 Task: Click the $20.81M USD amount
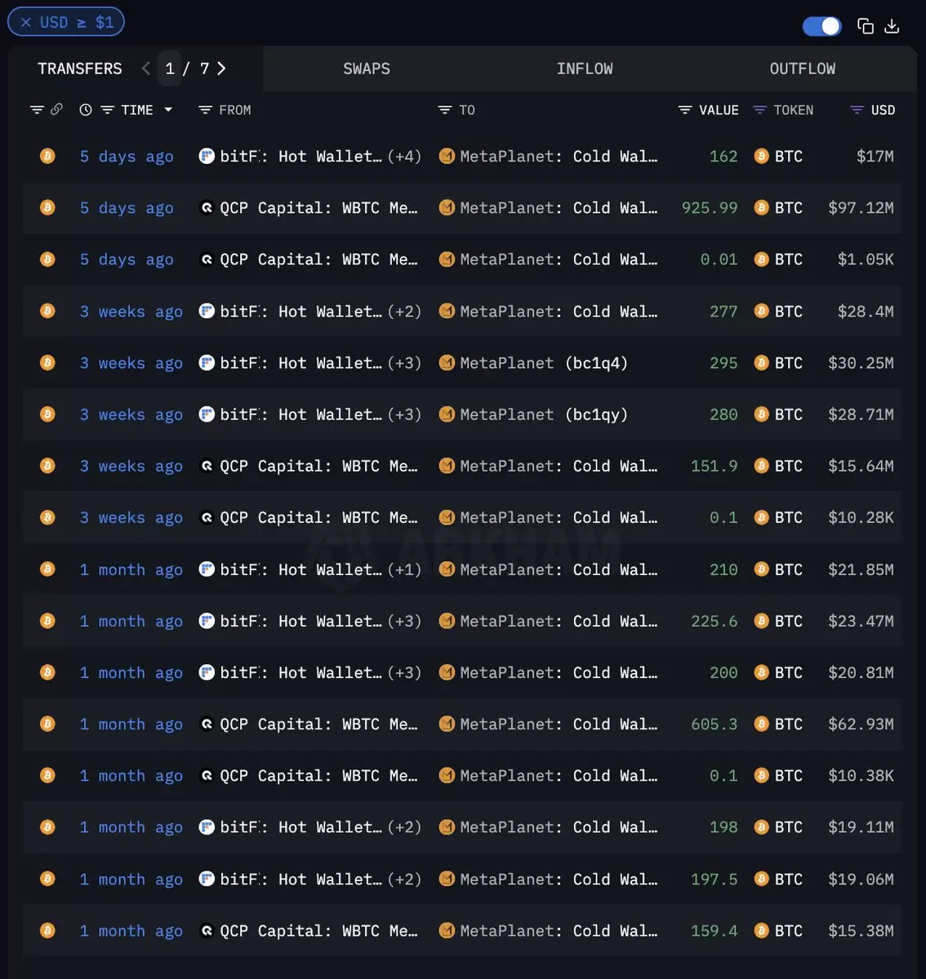[861, 673]
